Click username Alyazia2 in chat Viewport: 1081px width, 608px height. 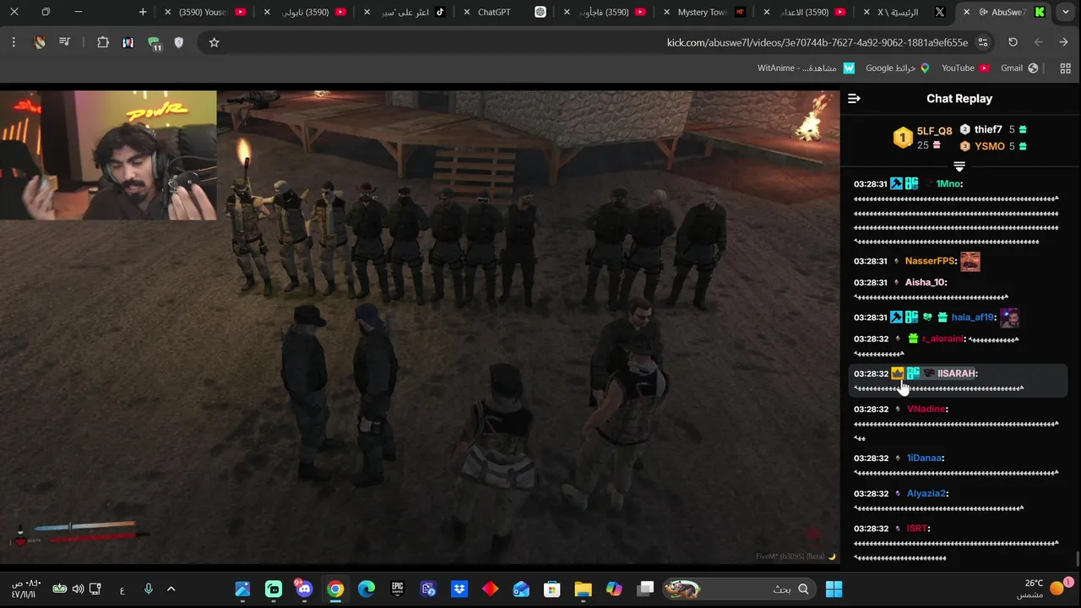coord(927,493)
